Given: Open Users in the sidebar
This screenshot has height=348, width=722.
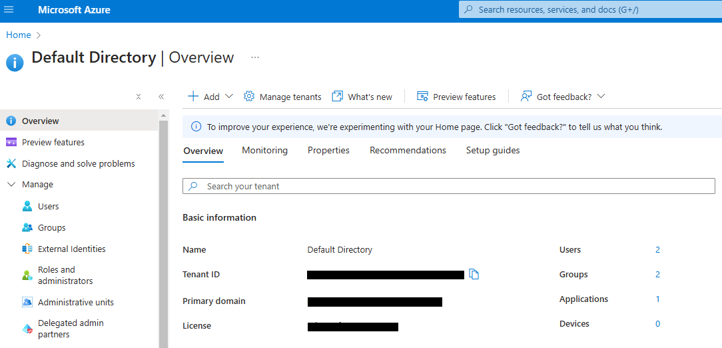Looking at the screenshot, I should [48, 207].
